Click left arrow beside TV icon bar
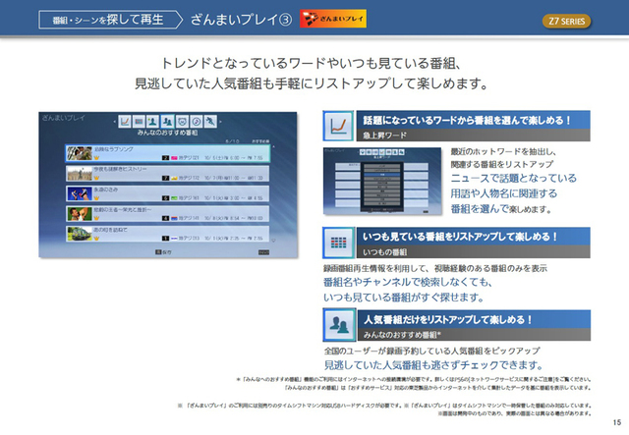The image size is (629, 435). tap(115, 122)
